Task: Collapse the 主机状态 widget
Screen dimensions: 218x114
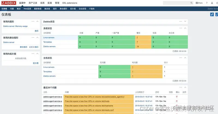Action: [x=185, y=58]
